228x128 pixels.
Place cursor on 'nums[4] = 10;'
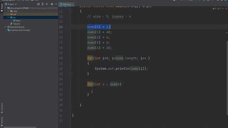pos(99,48)
